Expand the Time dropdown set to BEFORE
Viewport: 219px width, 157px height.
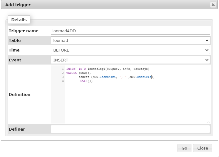click(130, 50)
